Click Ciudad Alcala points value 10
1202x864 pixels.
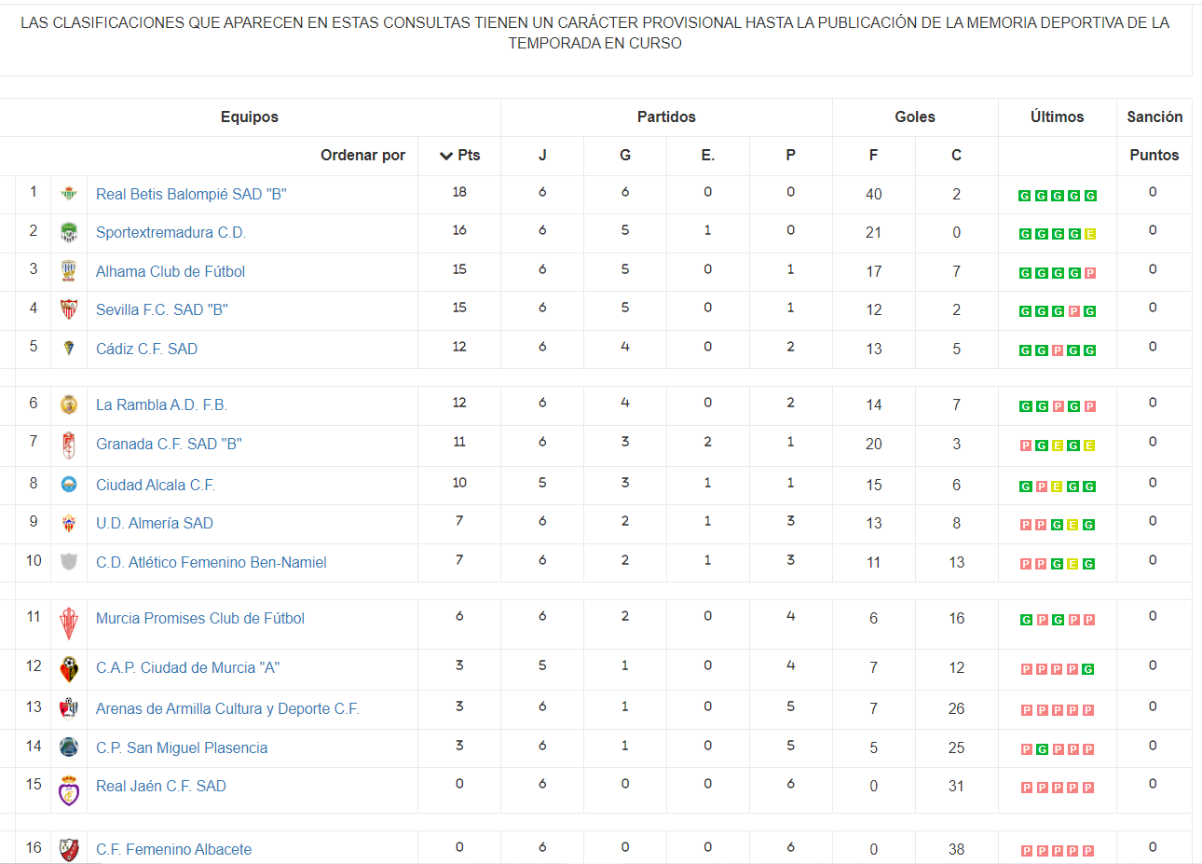point(459,483)
